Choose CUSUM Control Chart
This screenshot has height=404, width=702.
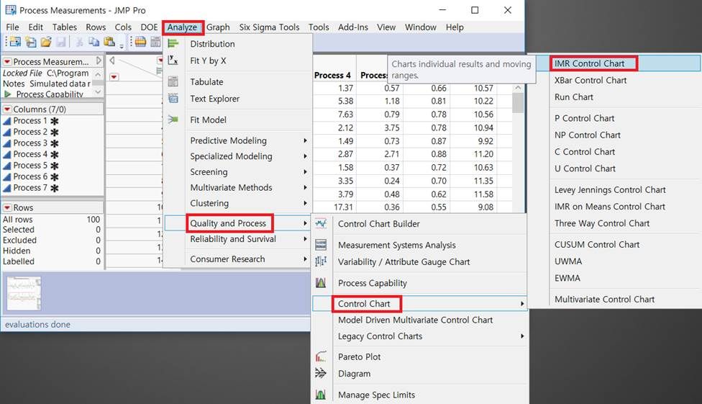point(597,244)
